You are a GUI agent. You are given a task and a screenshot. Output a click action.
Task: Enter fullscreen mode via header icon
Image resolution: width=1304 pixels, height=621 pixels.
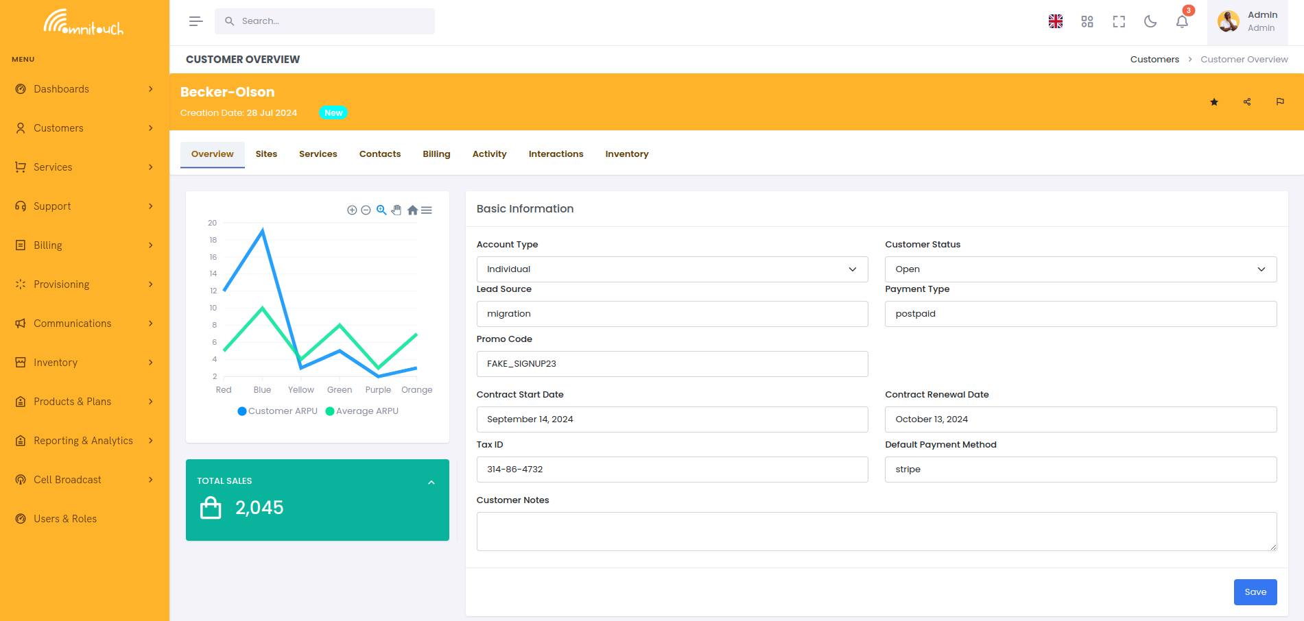tap(1119, 22)
